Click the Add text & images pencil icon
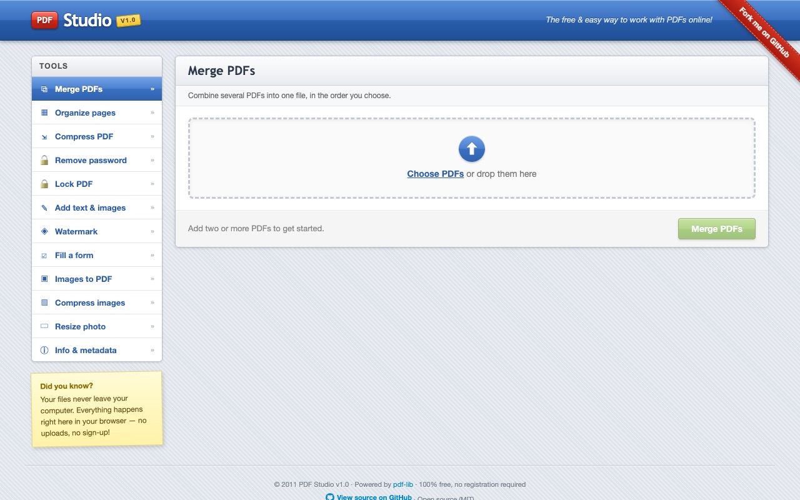The image size is (800, 500). pyautogui.click(x=44, y=208)
